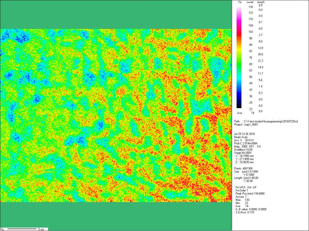Click the "Min 23" statistics line
Screen dimensions: 309x231
coord(242,203)
